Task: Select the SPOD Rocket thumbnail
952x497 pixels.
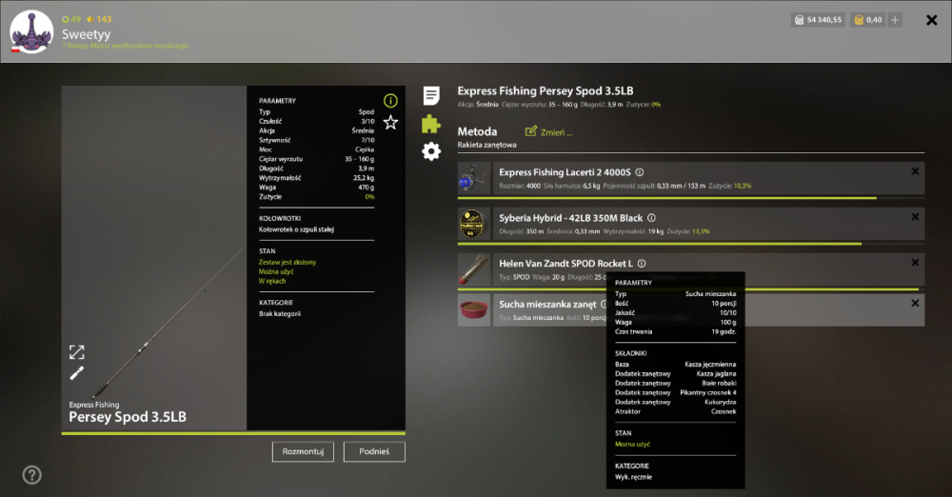Action: click(x=473, y=269)
